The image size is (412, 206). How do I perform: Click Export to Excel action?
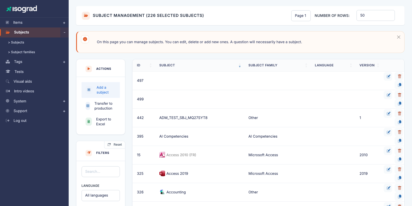point(101,122)
